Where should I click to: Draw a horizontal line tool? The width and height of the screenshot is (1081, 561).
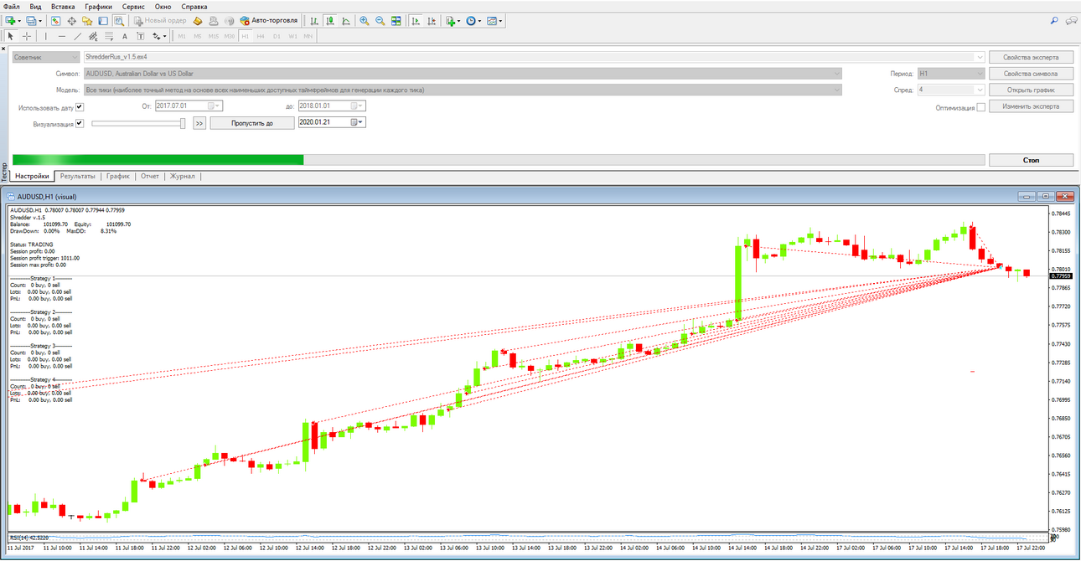62,36
